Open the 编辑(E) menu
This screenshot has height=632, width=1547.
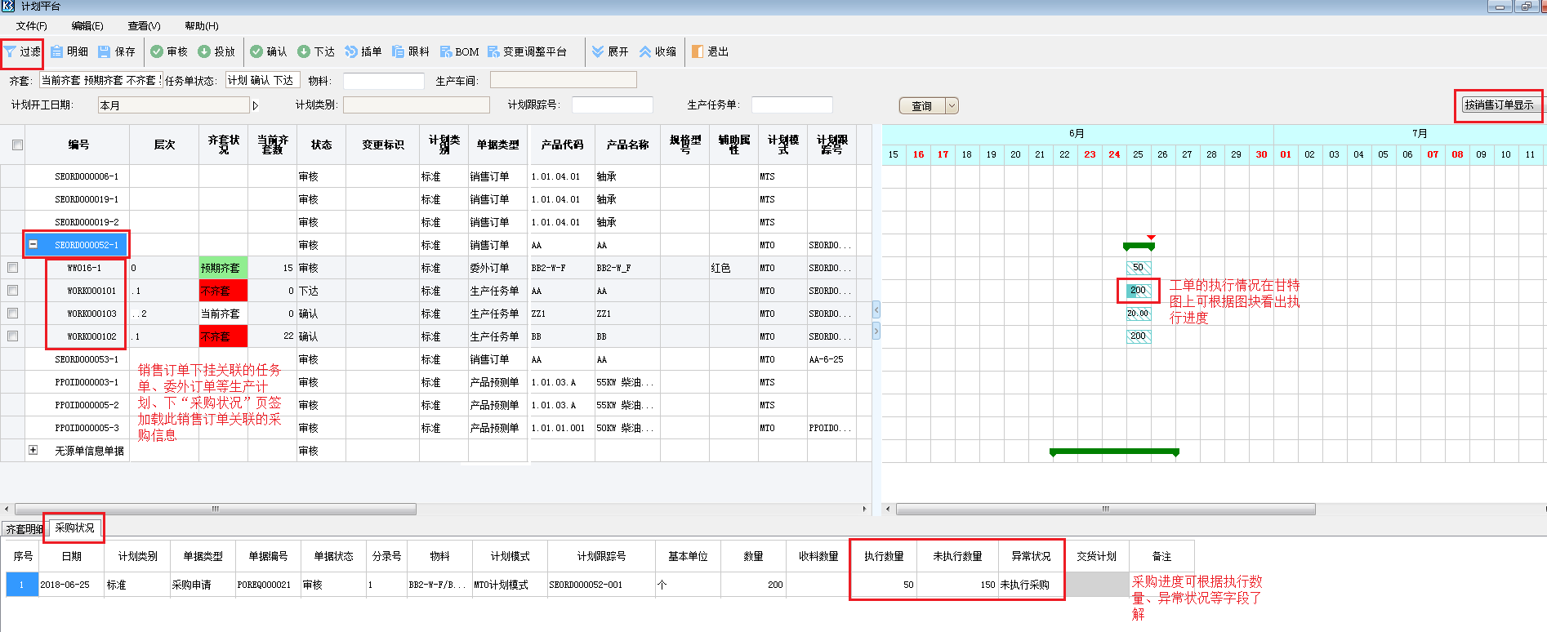87,26
